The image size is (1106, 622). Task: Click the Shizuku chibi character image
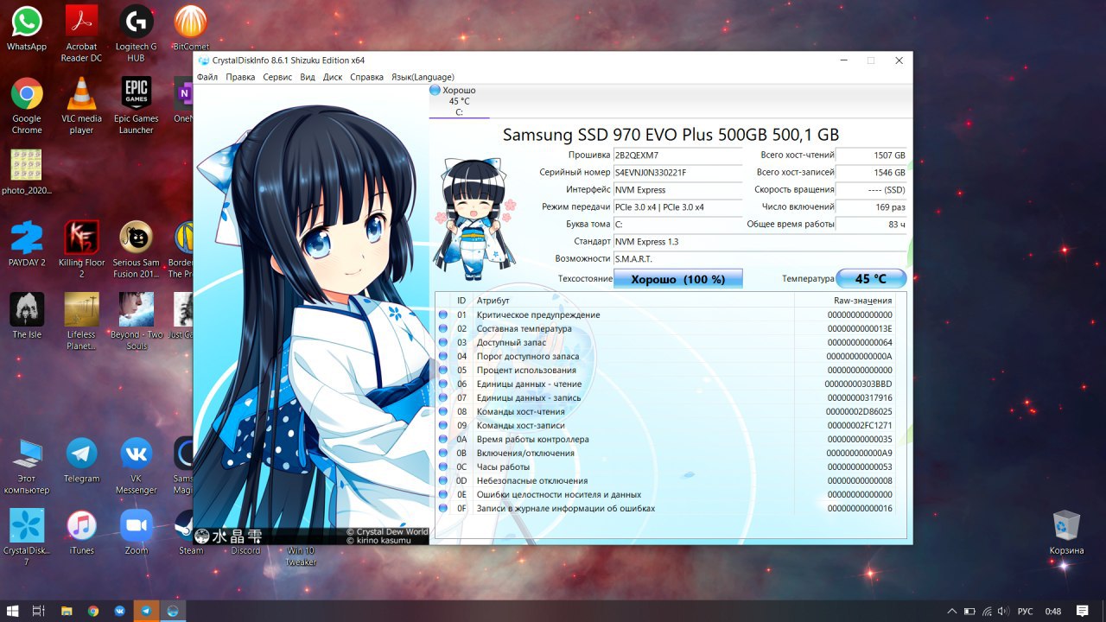[474, 219]
